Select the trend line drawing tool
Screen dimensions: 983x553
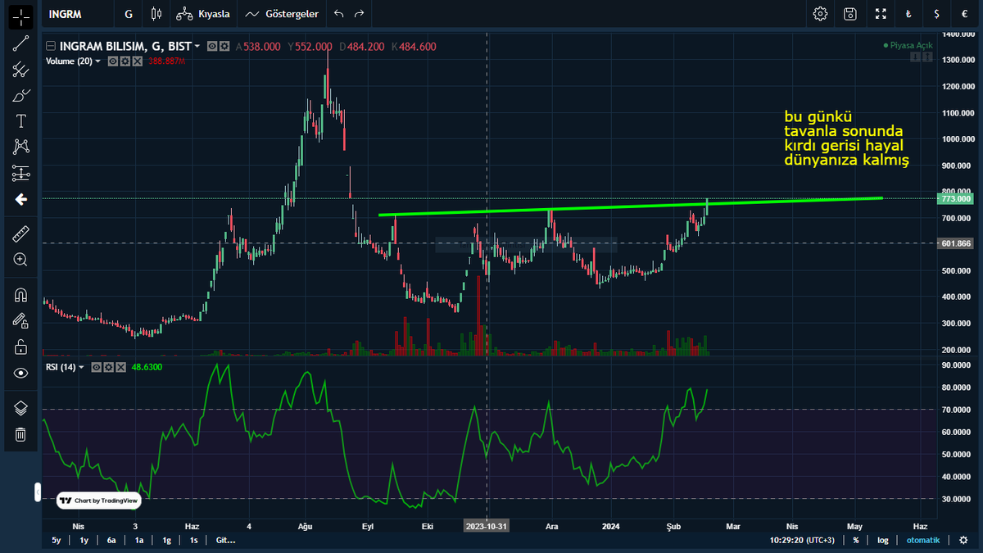[x=21, y=44]
